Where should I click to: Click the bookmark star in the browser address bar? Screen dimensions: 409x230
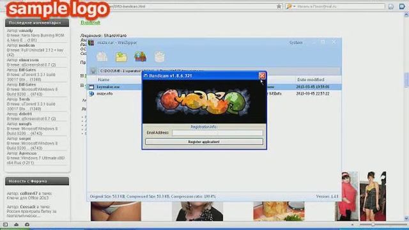click(x=279, y=6)
